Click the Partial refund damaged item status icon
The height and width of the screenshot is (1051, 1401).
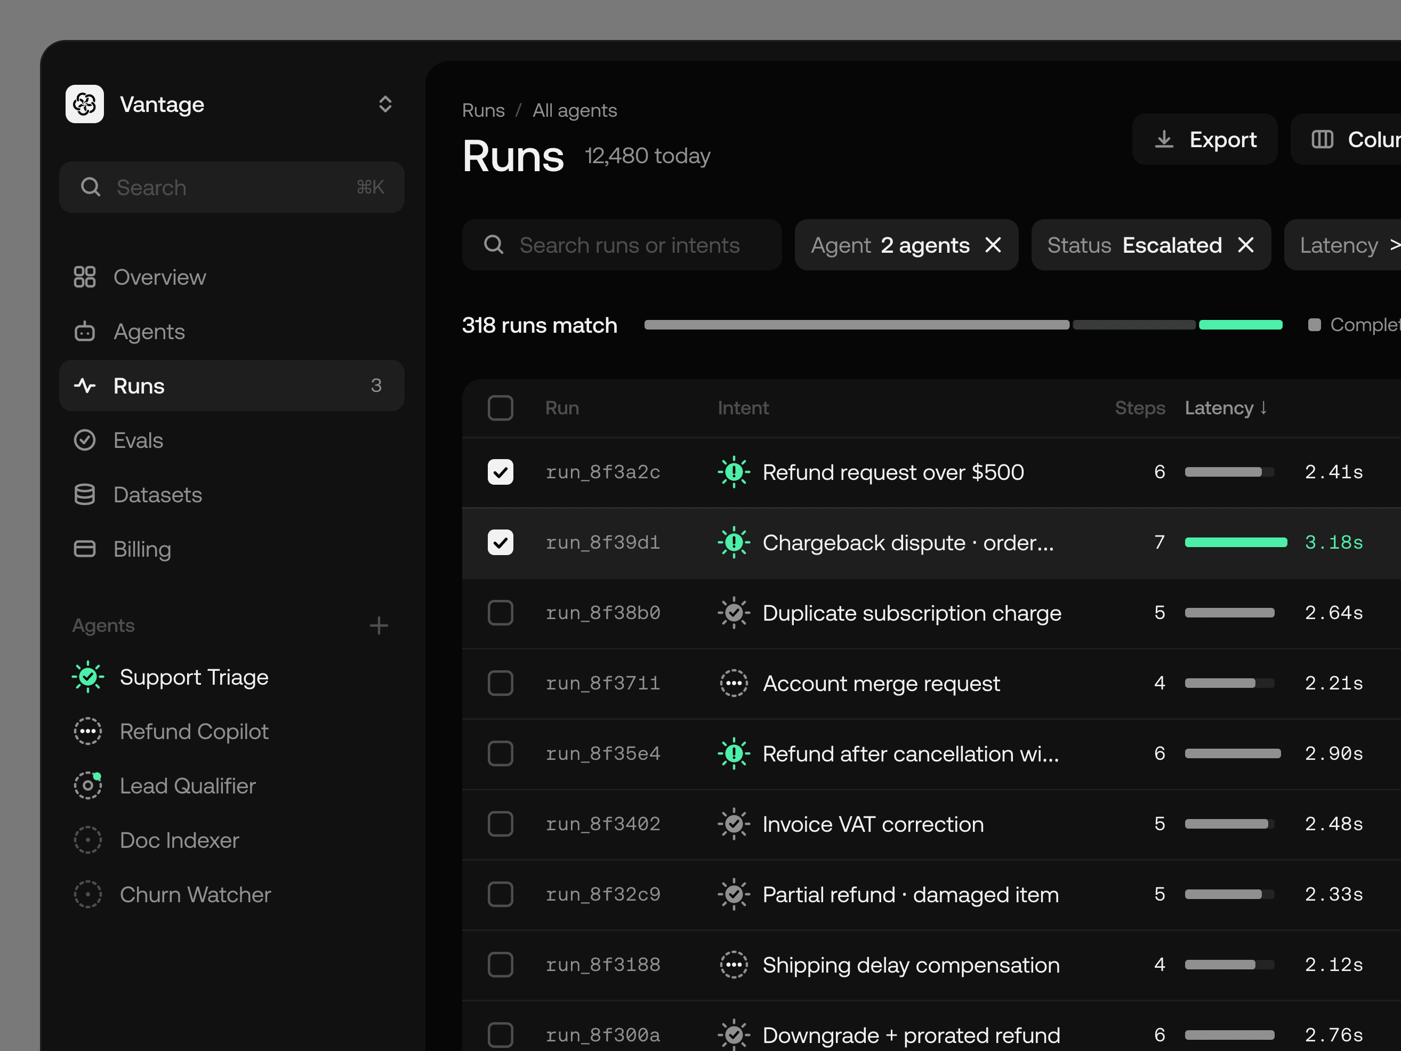click(734, 895)
